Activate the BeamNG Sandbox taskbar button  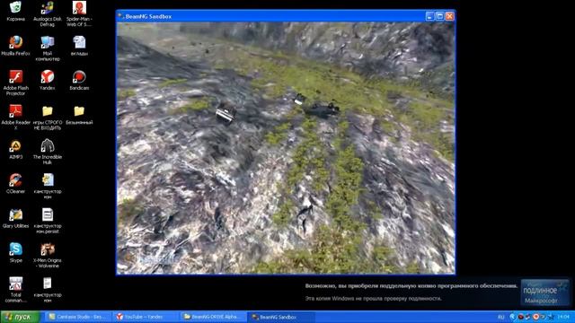[280, 317]
